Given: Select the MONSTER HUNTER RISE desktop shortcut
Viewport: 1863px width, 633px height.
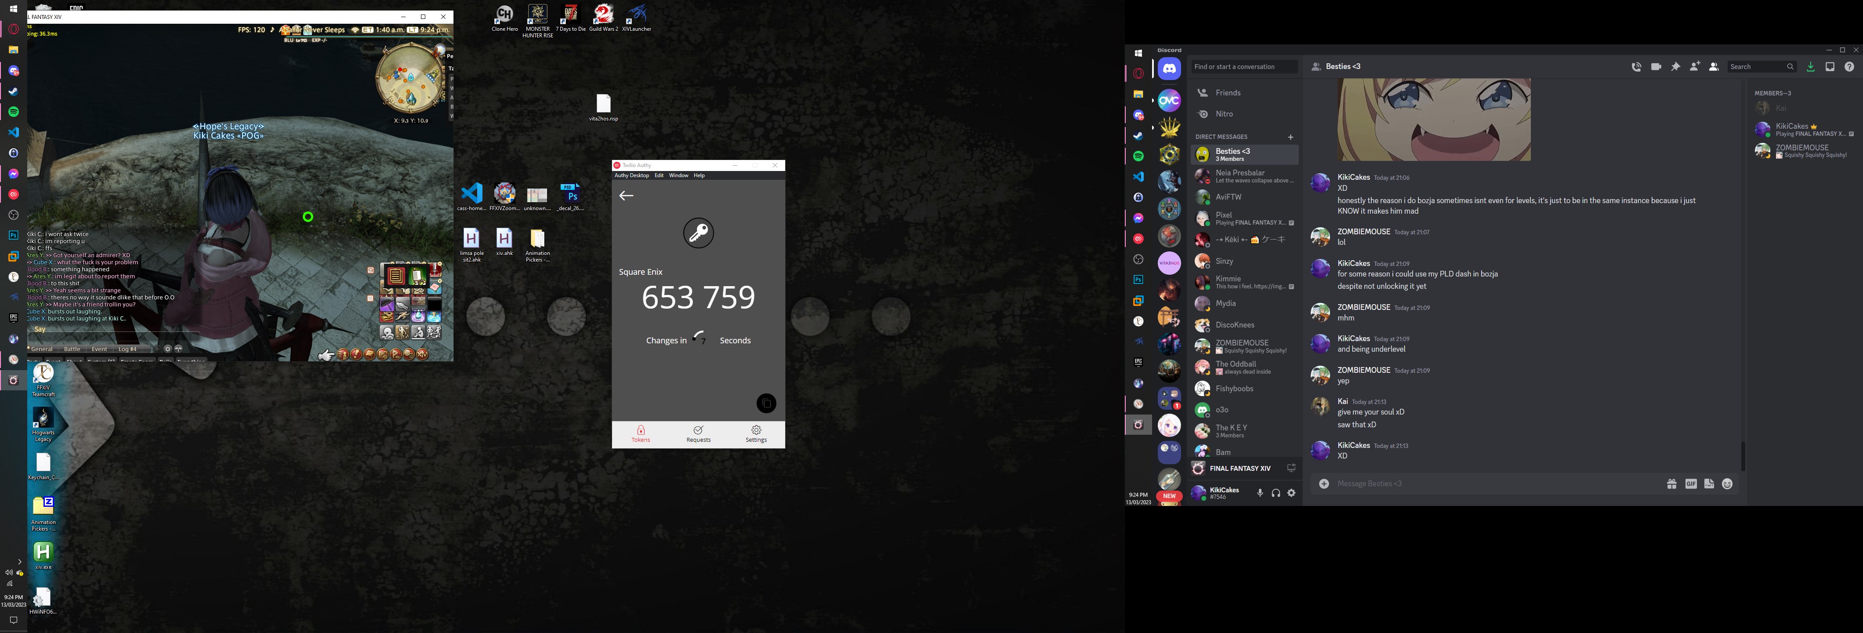Looking at the screenshot, I should (x=537, y=21).
